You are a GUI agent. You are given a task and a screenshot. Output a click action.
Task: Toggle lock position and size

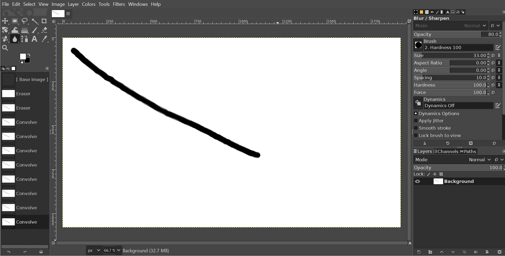tap(435, 174)
